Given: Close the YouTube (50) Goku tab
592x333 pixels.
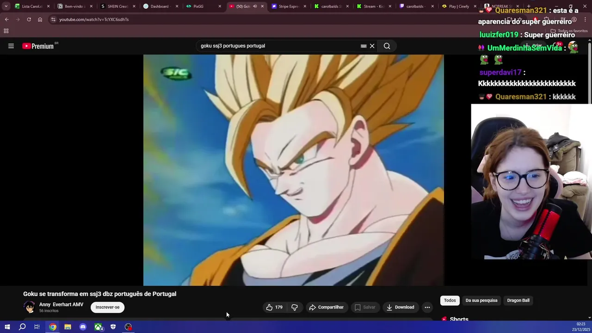Looking at the screenshot, I should tap(262, 6).
